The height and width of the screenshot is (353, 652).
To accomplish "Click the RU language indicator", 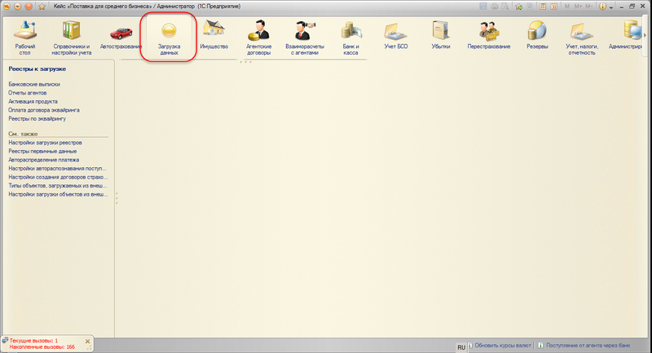I will (460, 346).
